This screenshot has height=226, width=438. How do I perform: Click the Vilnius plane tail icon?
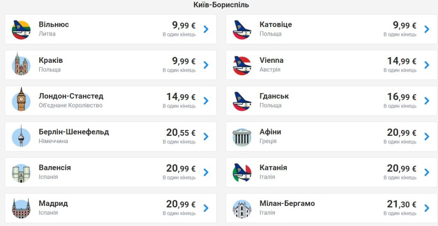coord(21,29)
